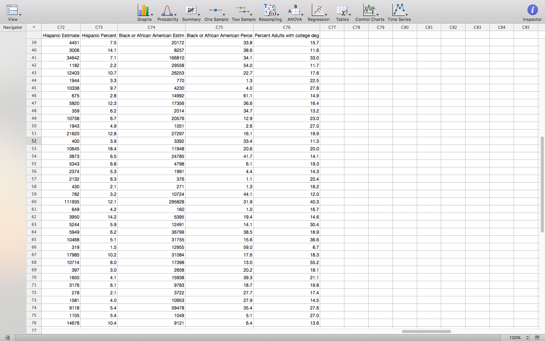The image size is (545, 341).
Task: Select empty column header C85
Action: click(526, 27)
